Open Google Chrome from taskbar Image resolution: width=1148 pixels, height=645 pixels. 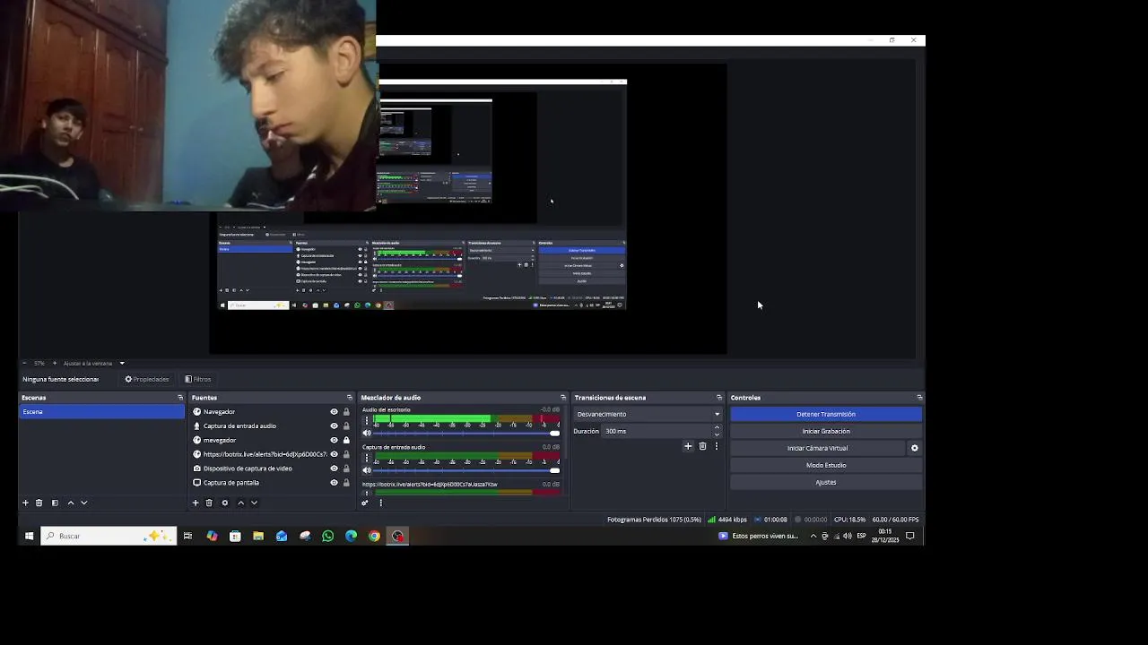pyautogui.click(x=374, y=536)
